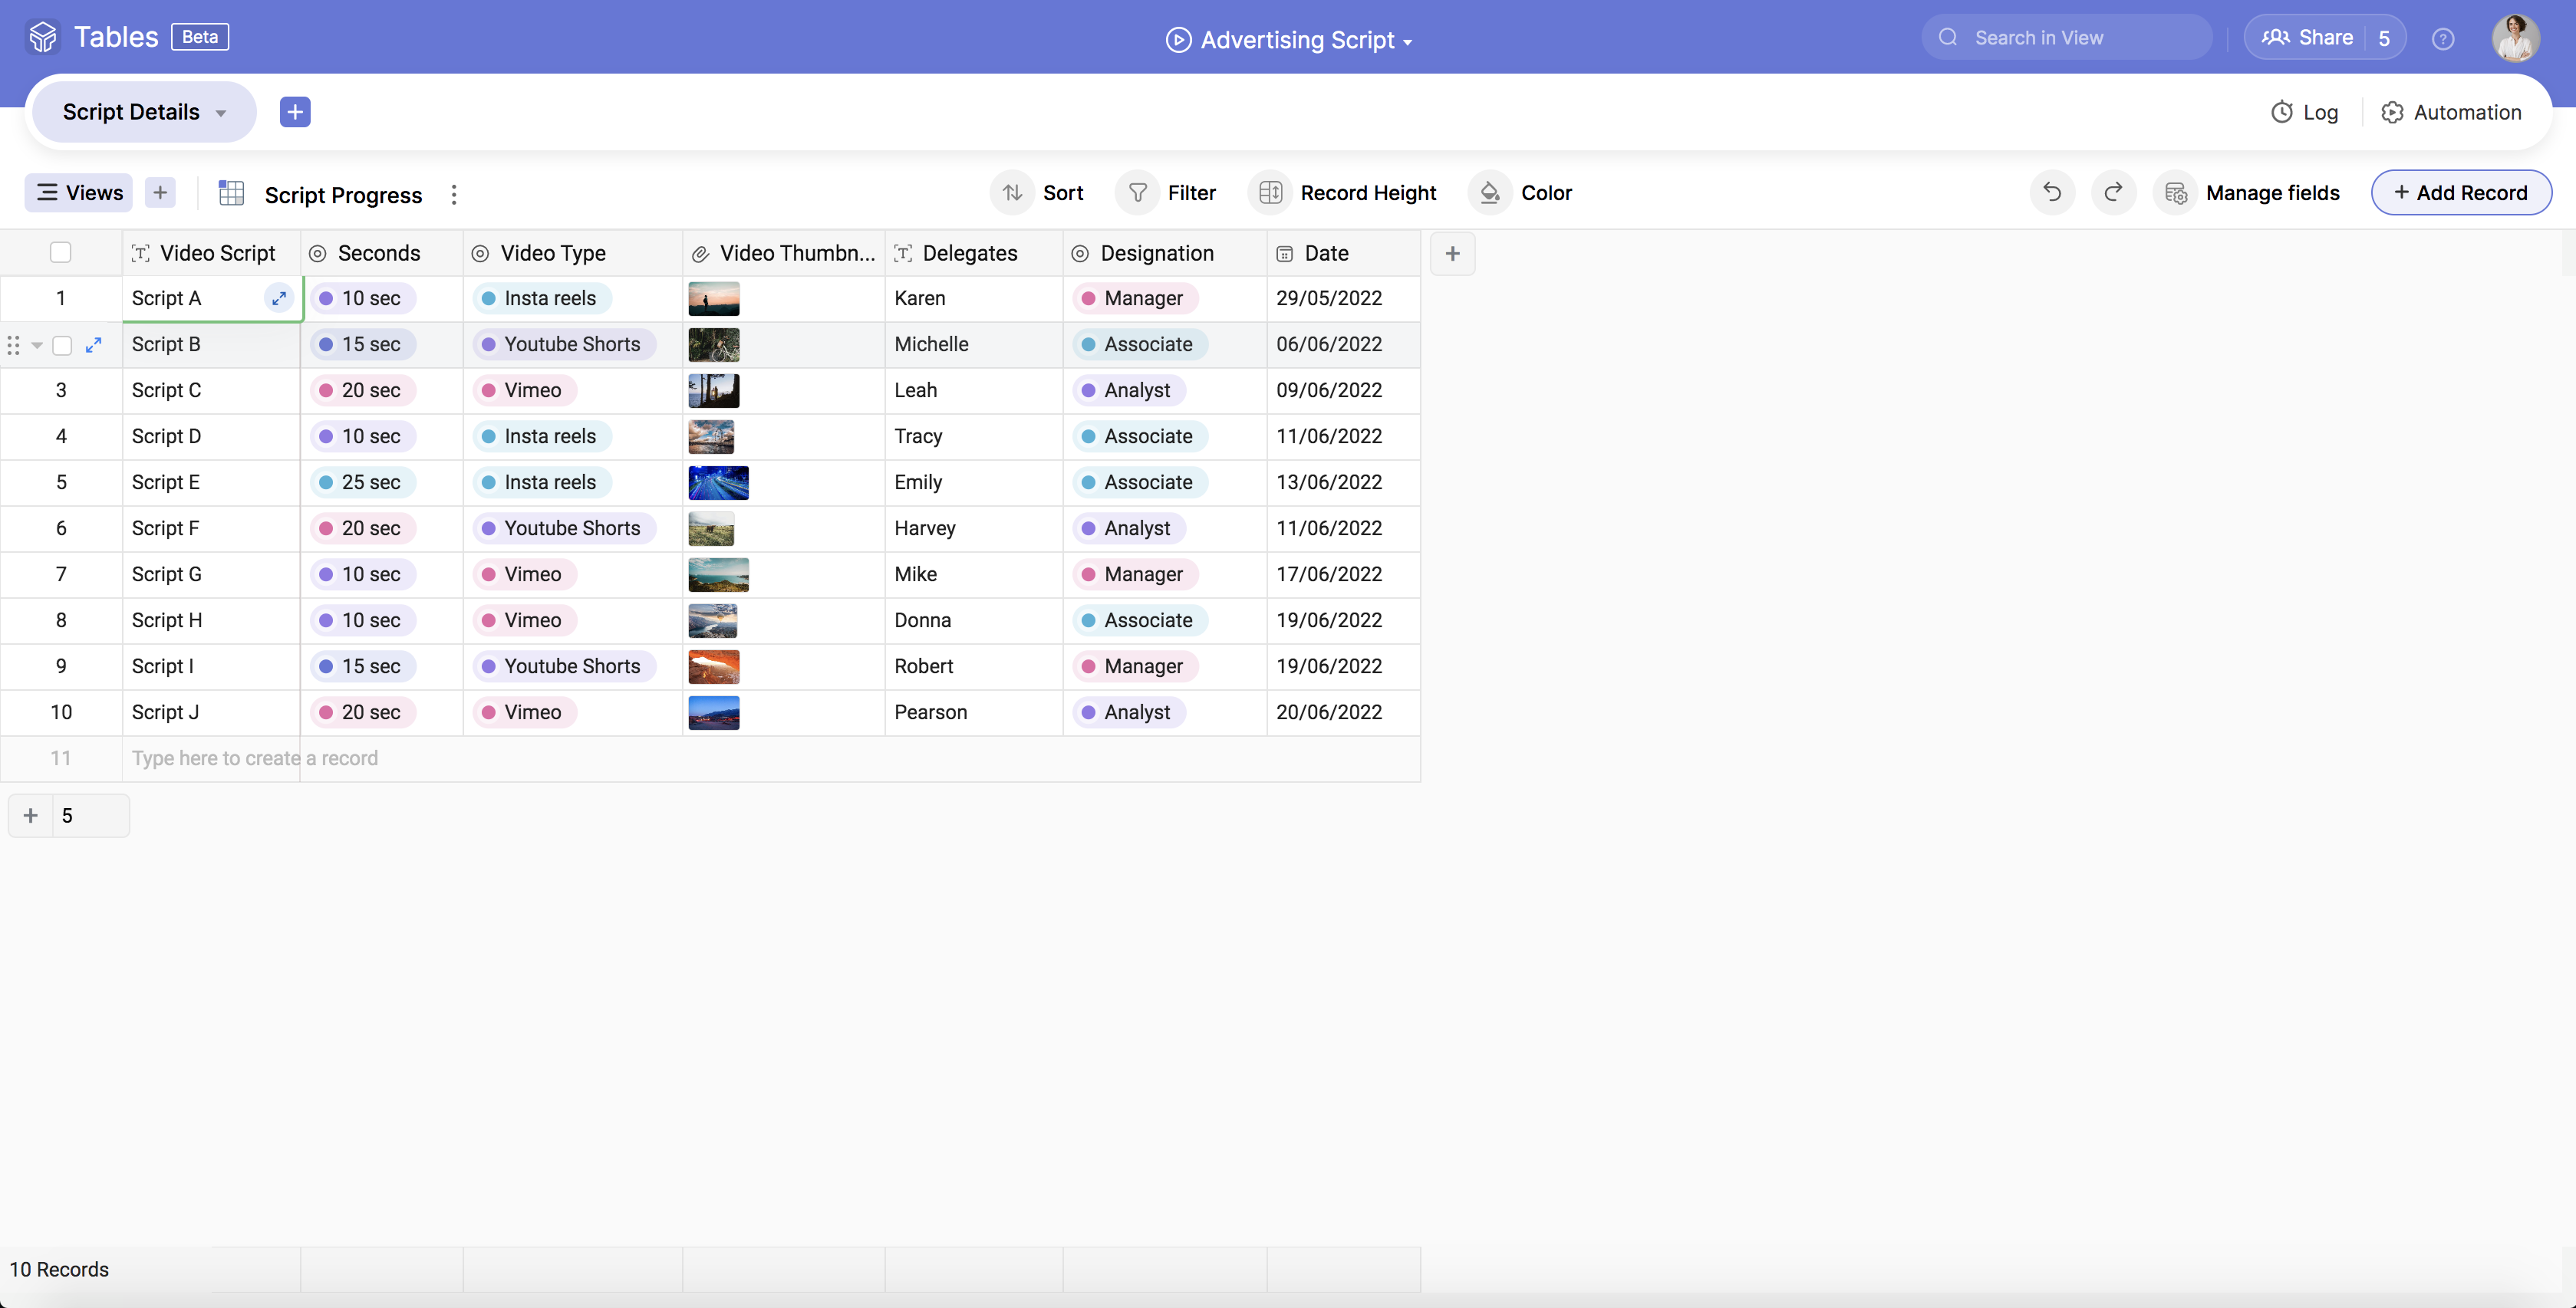Open the Color formatting option

tap(1522, 193)
